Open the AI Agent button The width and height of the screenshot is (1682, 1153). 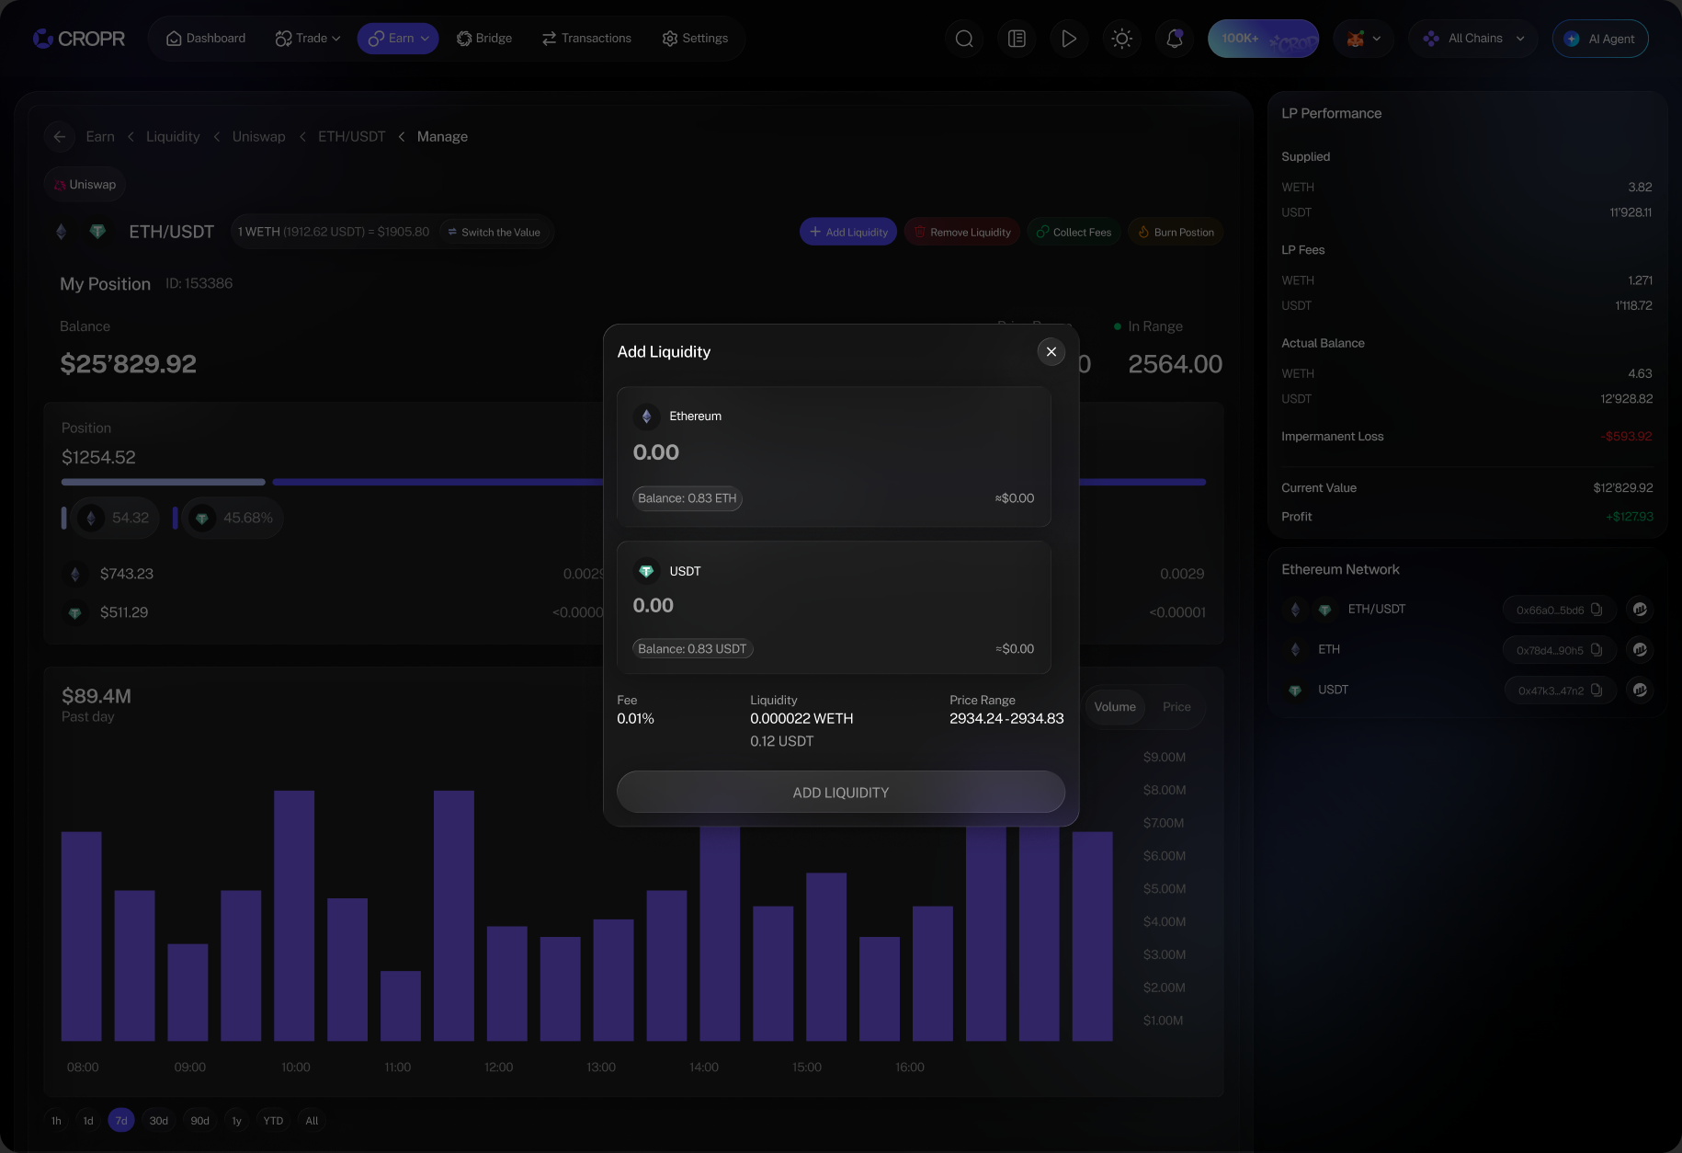(1600, 39)
